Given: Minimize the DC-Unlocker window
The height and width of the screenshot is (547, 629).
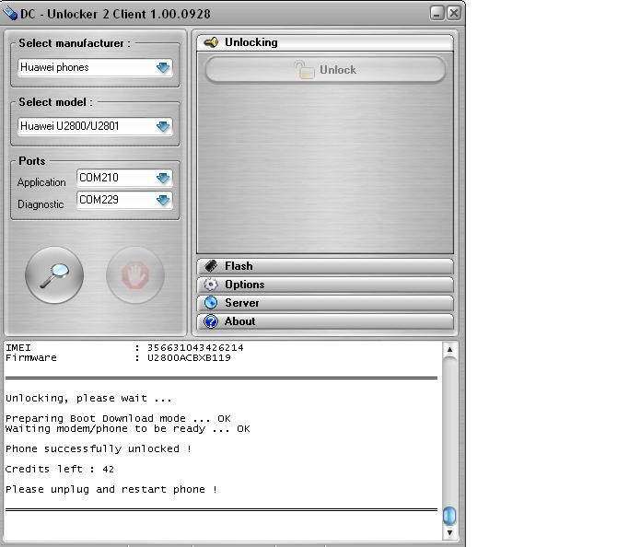Looking at the screenshot, I should click(437, 13).
